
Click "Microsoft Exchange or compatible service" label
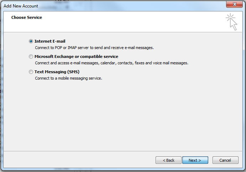pos(77,57)
